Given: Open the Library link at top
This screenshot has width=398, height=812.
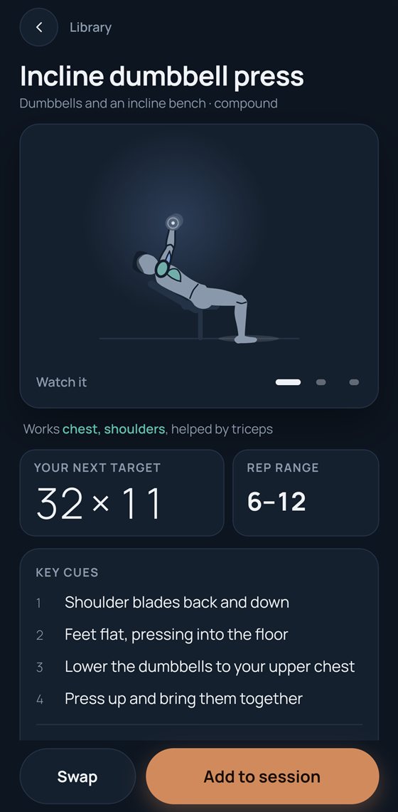Looking at the screenshot, I should [x=90, y=28].
